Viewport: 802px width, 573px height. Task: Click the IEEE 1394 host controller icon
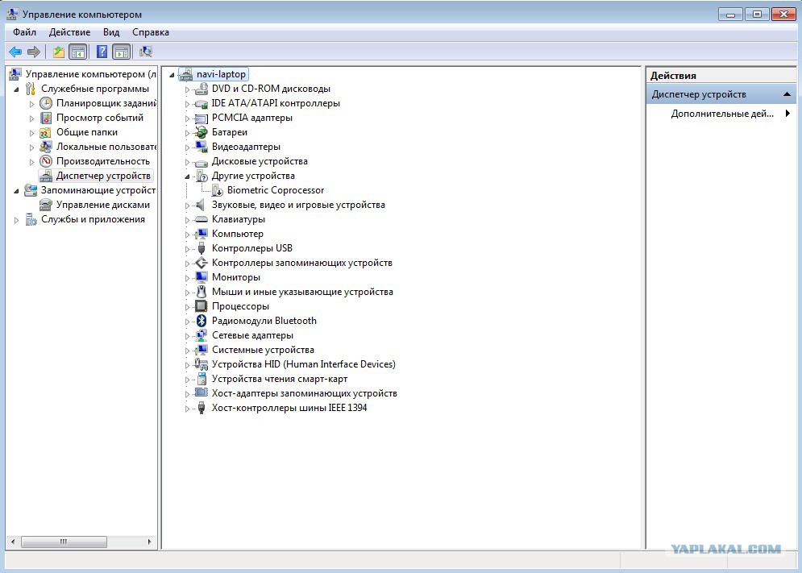click(201, 408)
